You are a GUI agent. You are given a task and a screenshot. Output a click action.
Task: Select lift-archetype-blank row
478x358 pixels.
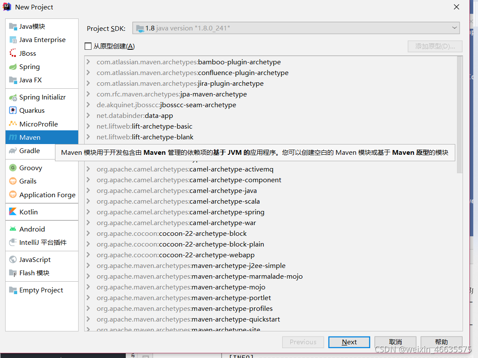point(271,137)
